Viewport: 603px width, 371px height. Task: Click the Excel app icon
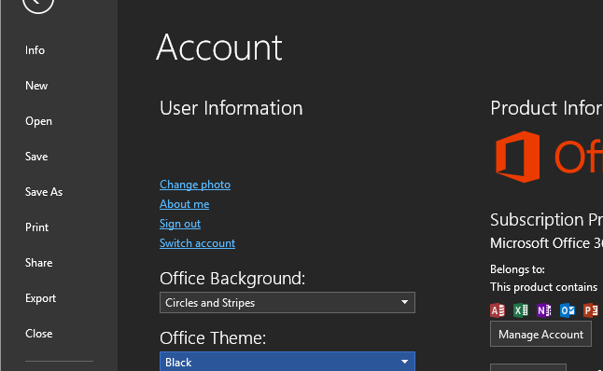pos(521,309)
